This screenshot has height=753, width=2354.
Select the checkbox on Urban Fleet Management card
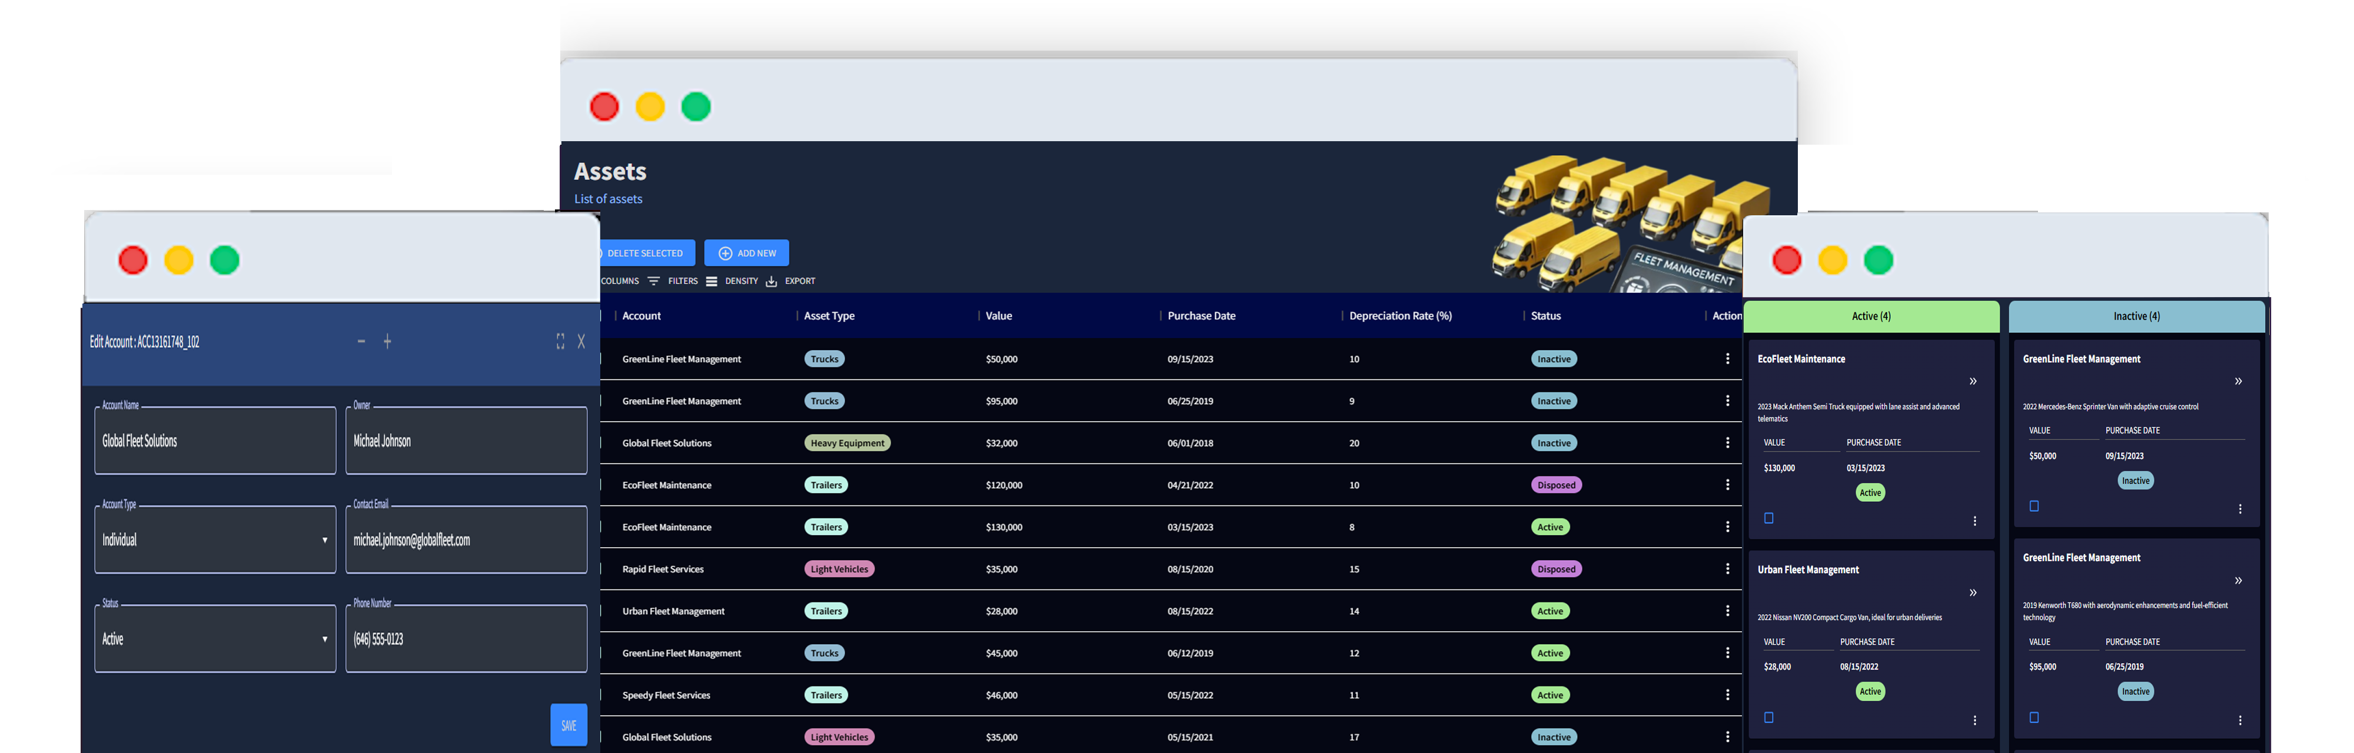1769,718
